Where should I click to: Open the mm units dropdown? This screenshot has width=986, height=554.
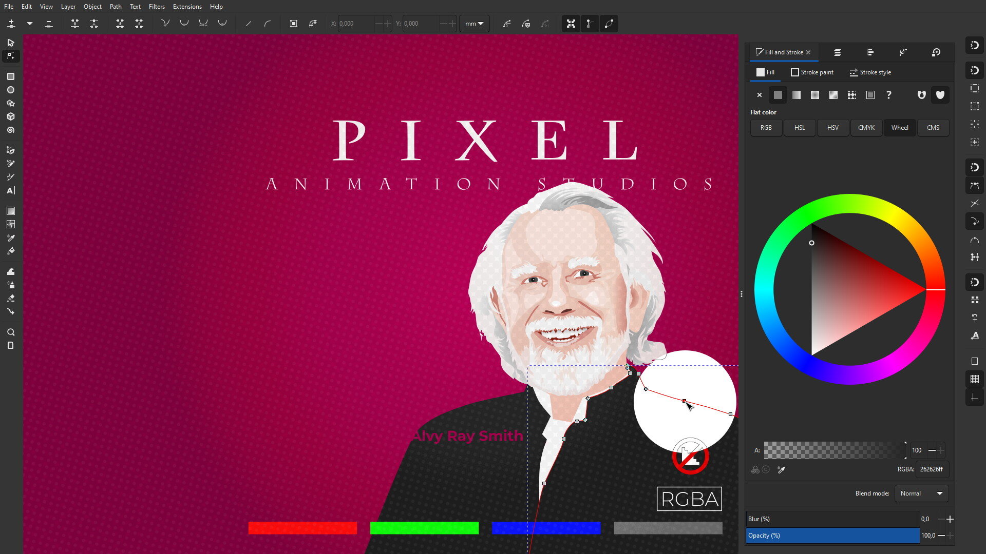point(474,24)
